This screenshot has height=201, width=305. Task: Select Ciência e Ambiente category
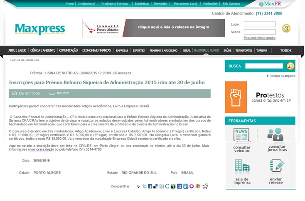(43, 50)
